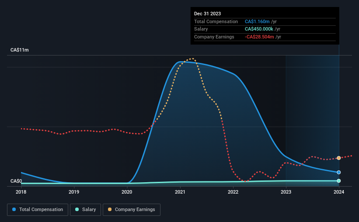Image resolution: width=359 pixels, height=222 pixels.
Task: Click the Total Compensation tooltip row label
Action: [x=216, y=21]
